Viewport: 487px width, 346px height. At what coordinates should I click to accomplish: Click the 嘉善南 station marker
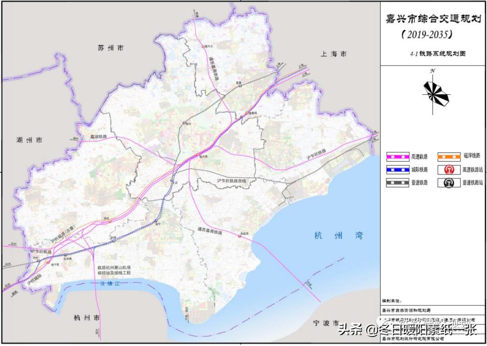coord(247,113)
